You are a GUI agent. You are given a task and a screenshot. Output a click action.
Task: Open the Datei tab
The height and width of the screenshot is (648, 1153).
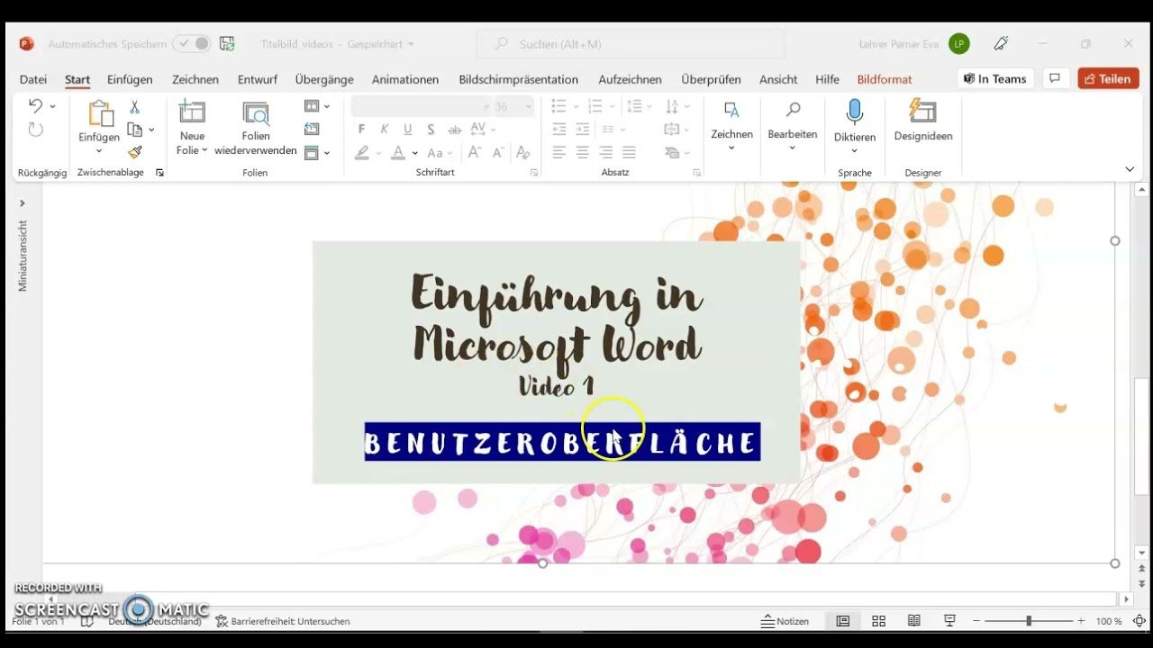tap(33, 79)
